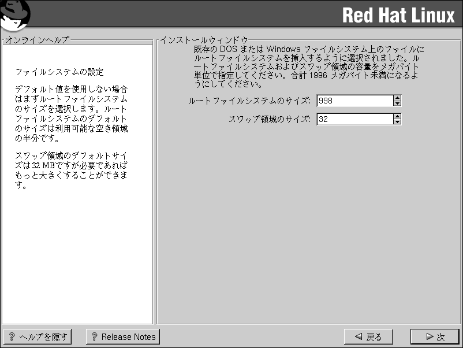
Task: Open the Release Notes
Action: point(122,337)
